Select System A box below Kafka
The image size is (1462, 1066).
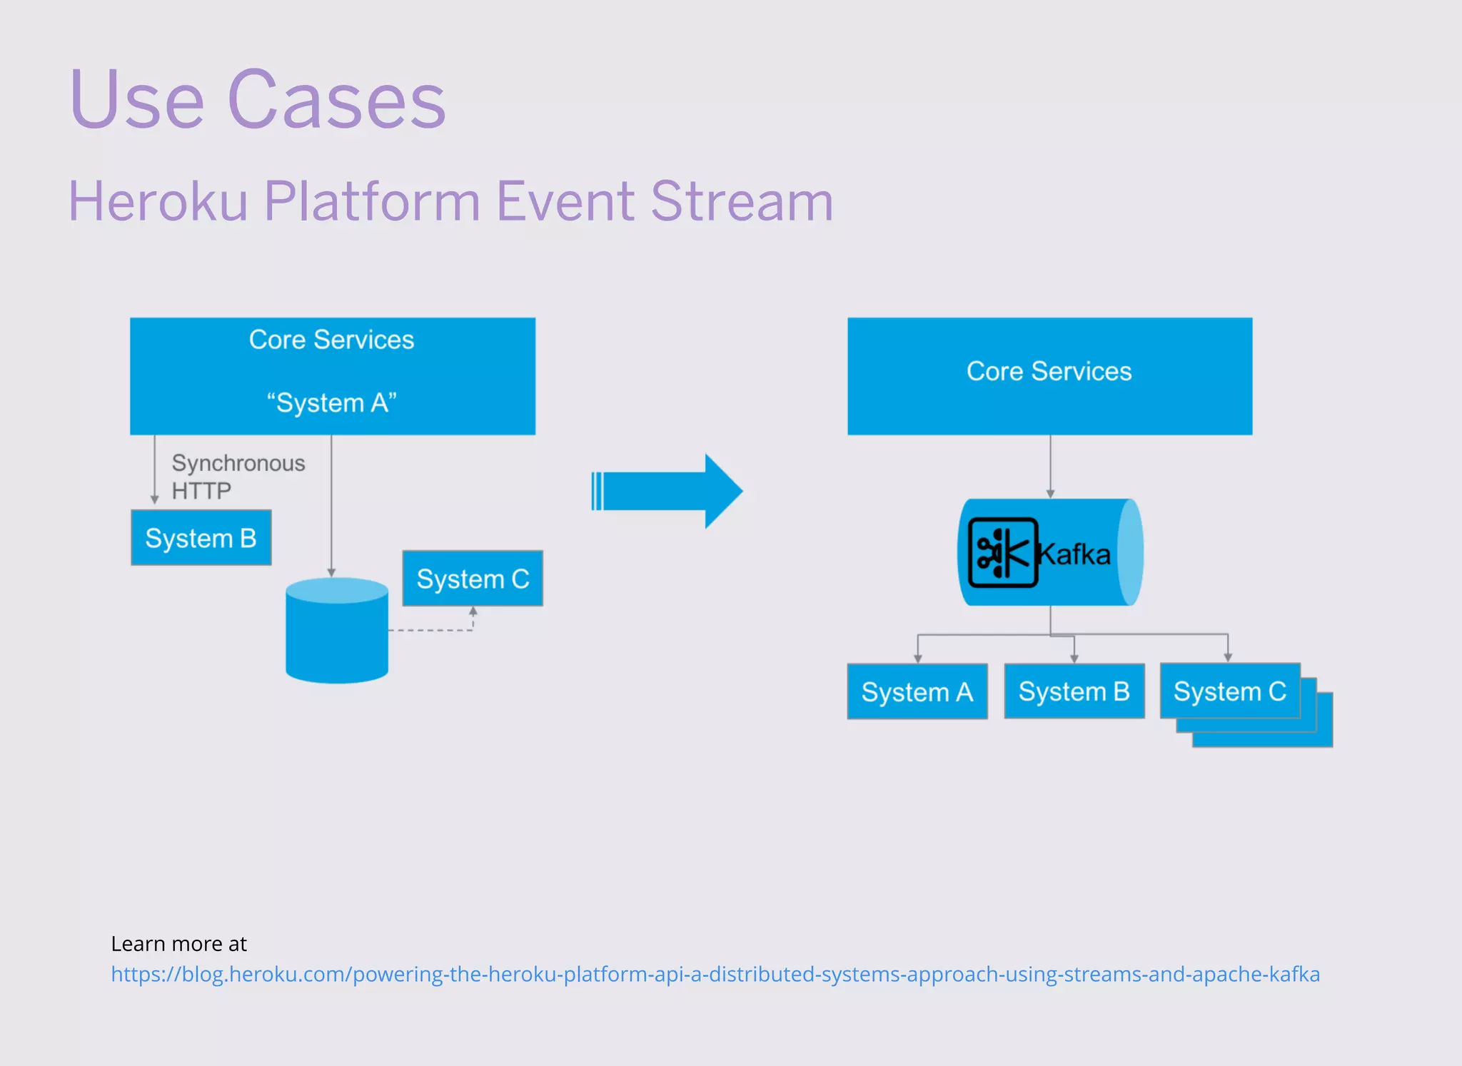tap(917, 691)
